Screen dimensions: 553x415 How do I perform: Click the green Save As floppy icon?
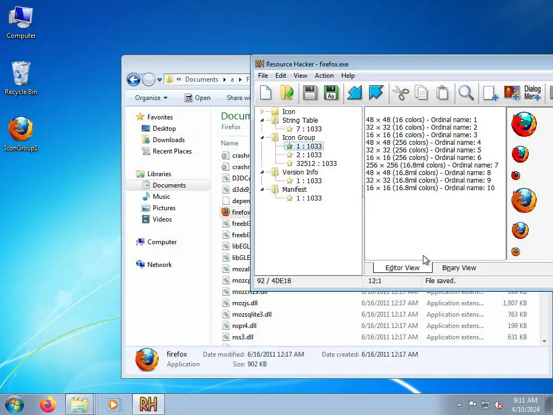pyautogui.click(x=331, y=93)
